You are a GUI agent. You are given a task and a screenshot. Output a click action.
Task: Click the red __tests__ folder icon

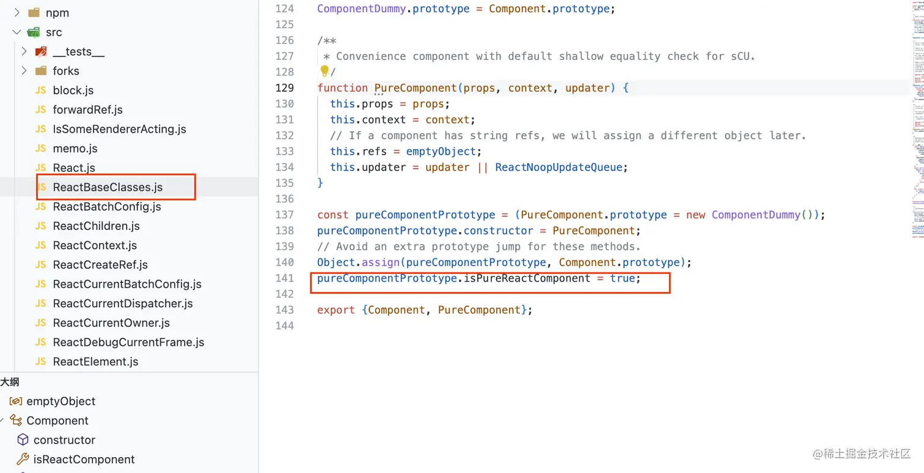click(41, 51)
